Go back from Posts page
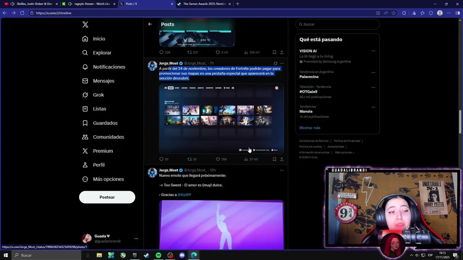The height and width of the screenshot is (260, 463). tap(150, 24)
